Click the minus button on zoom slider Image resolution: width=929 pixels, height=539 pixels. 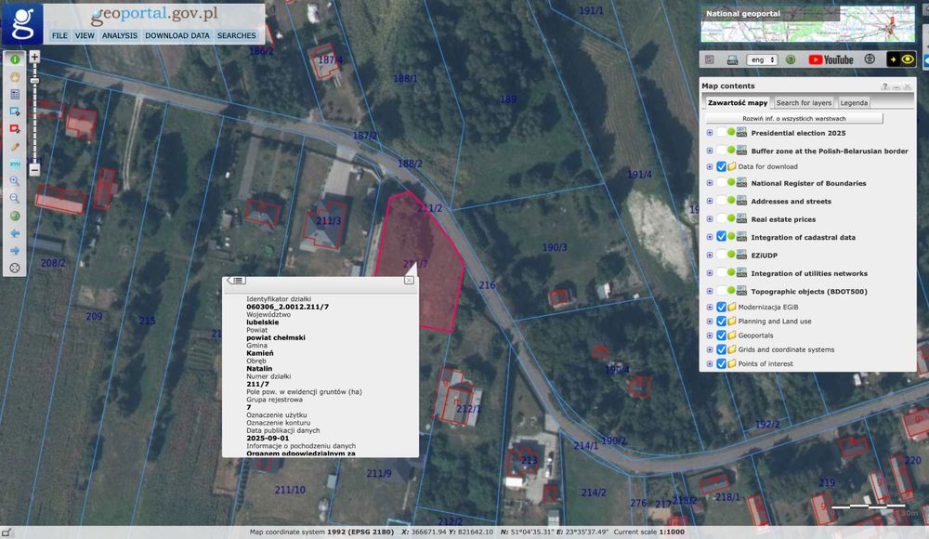[34, 169]
